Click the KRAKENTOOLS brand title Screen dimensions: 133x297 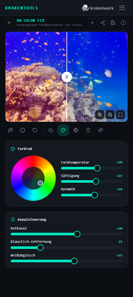point(22,8)
